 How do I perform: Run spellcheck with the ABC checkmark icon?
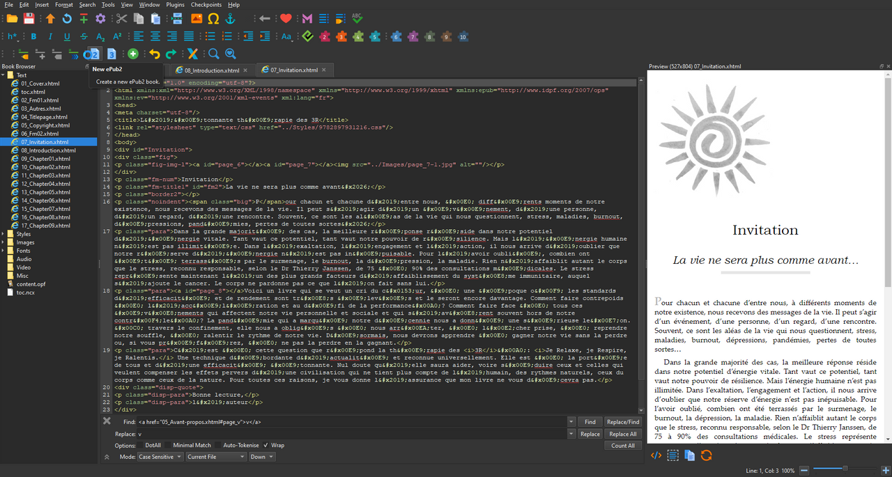pyautogui.click(x=357, y=18)
